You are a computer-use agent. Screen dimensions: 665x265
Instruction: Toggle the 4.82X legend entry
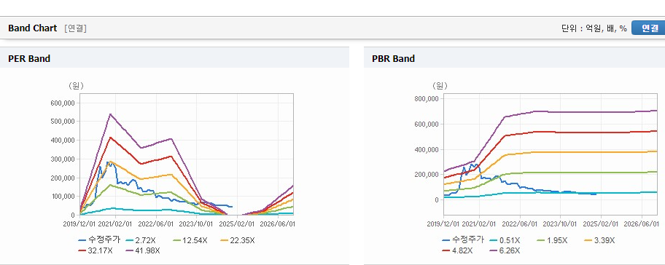coord(457,250)
